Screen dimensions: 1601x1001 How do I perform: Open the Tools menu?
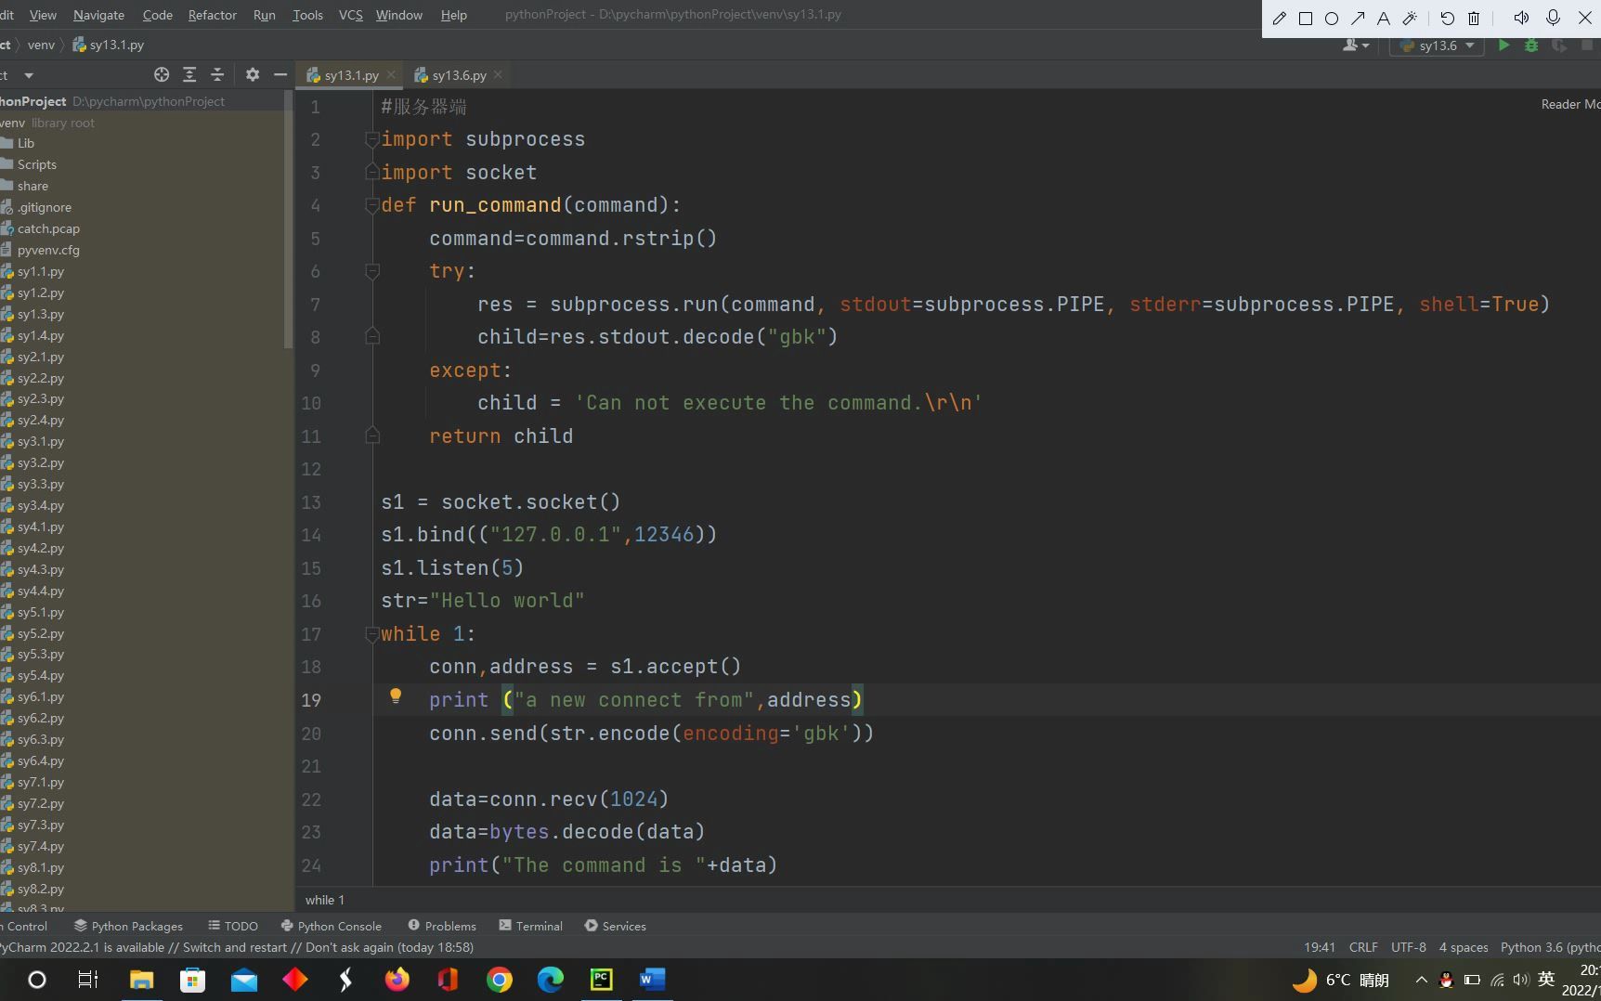[307, 15]
